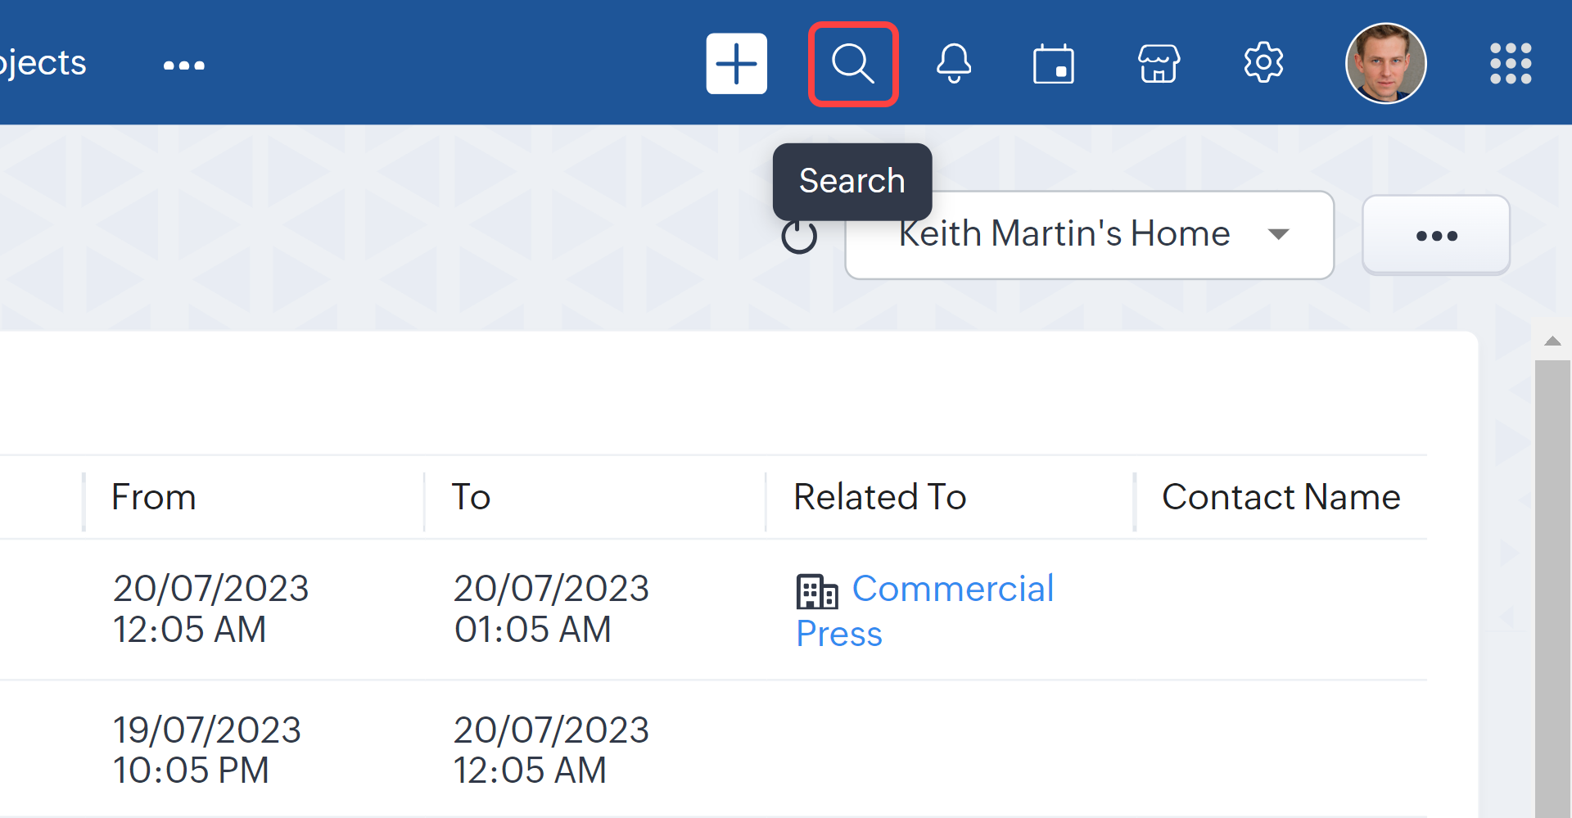
Task: Open the Commercial Press link
Action: [x=951, y=590]
